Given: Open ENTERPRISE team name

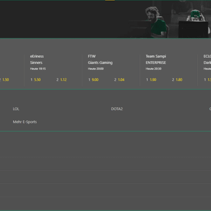Looking at the screenshot, I should coord(156,63).
